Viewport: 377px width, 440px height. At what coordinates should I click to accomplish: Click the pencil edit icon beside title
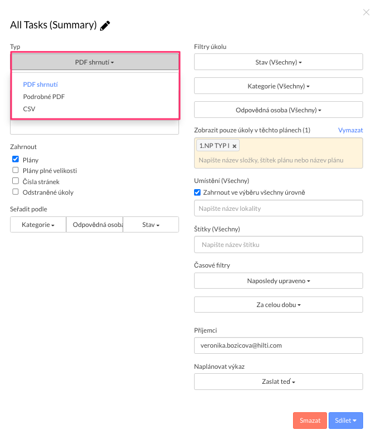coord(105,25)
